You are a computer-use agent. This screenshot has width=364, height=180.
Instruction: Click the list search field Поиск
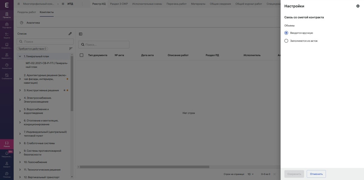point(45,42)
